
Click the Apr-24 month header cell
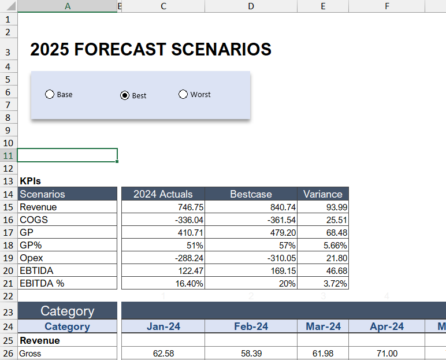(386, 326)
